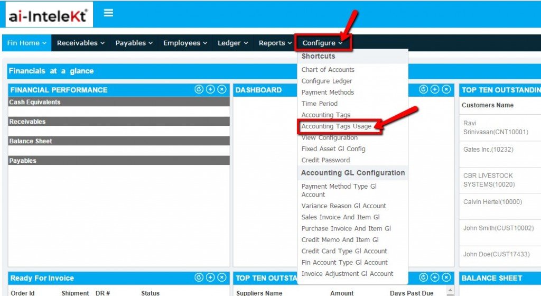The height and width of the screenshot is (296, 541).
Task: Open the Employees menu
Action: [185, 43]
